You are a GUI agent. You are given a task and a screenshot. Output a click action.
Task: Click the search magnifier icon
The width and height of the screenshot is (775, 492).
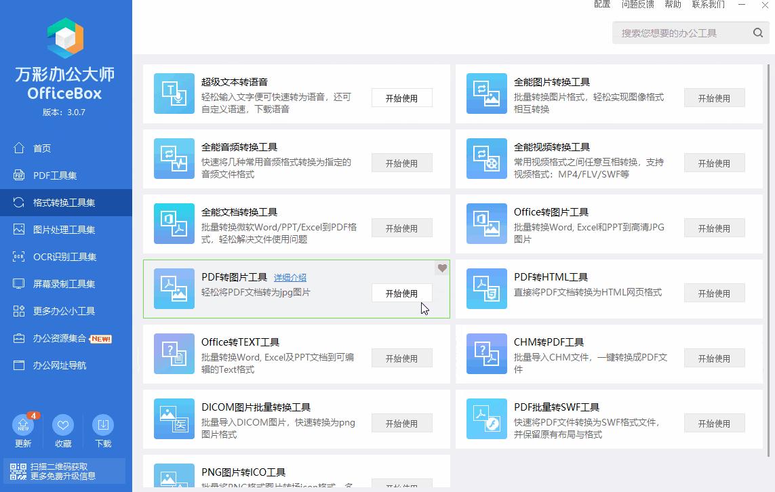point(758,32)
